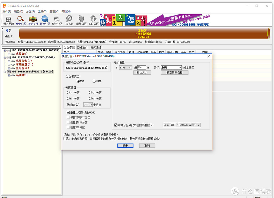Switch to the 浏览文件 tab
Viewport: 274px width, 198px height.
pyautogui.click(x=82, y=48)
